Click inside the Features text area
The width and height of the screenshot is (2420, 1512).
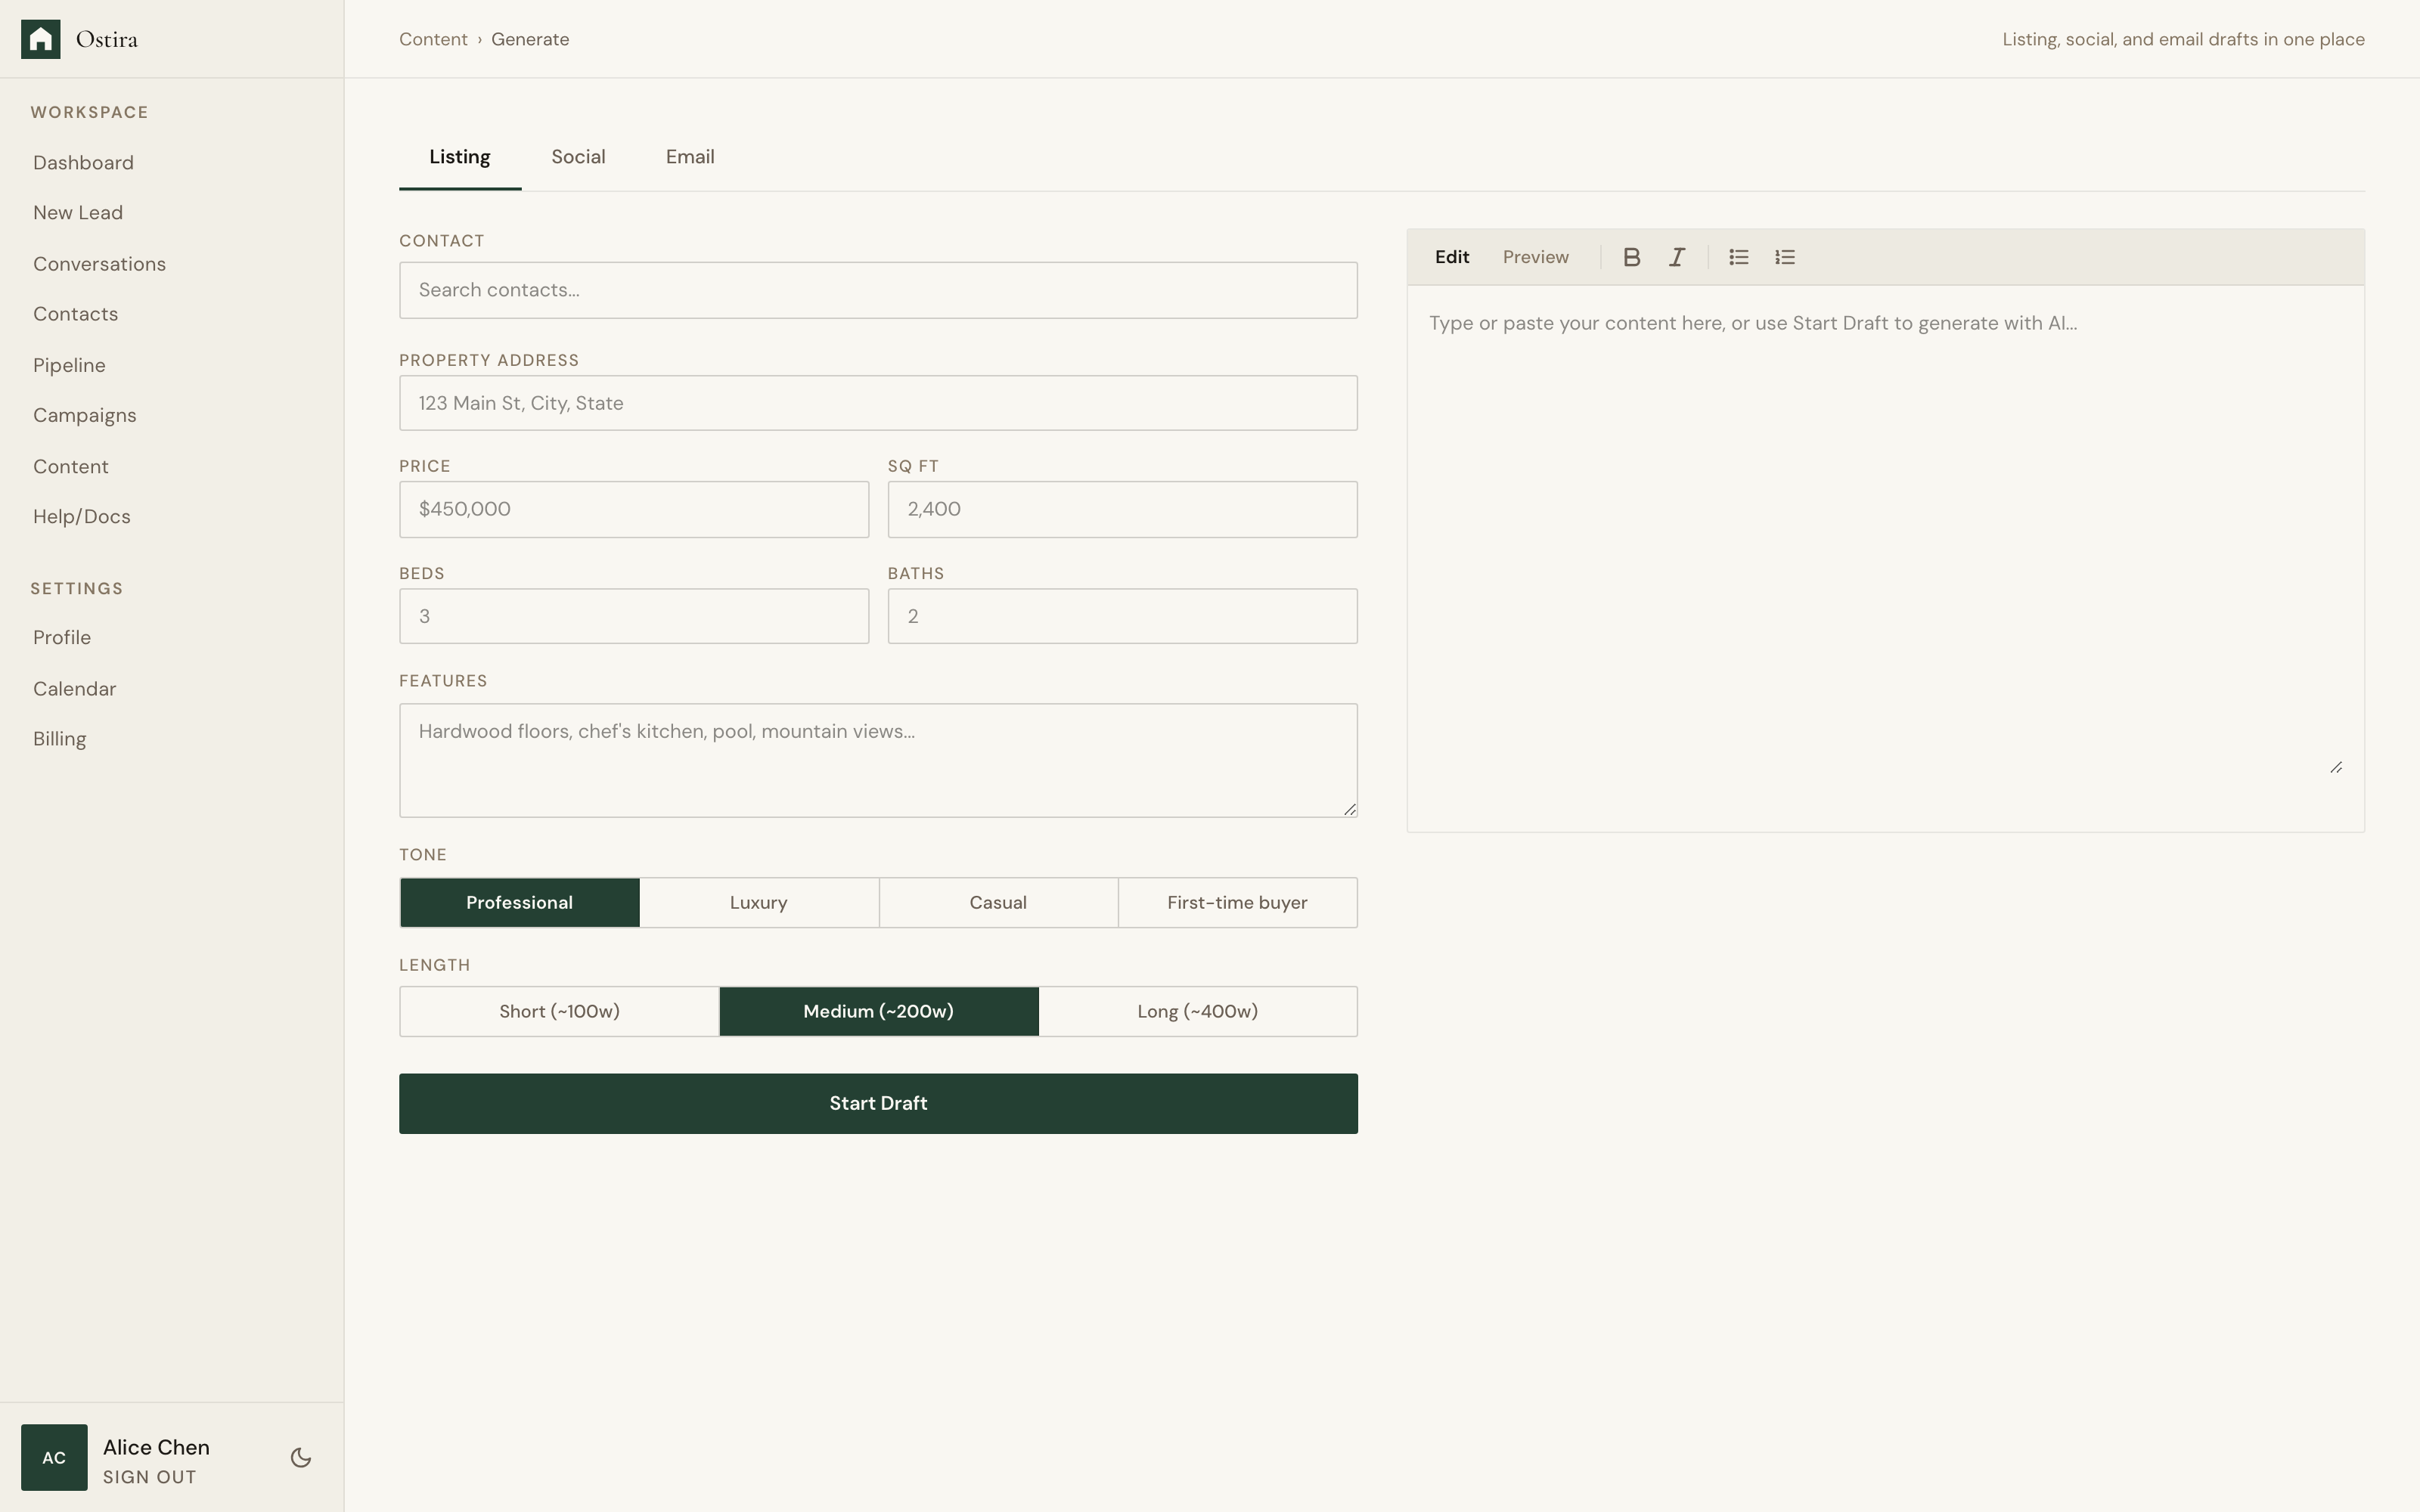[877, 760]
